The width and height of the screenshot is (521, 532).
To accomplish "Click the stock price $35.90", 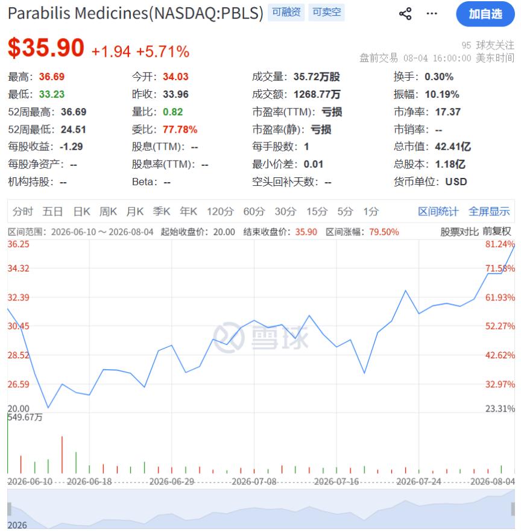I will pos(46,48).
